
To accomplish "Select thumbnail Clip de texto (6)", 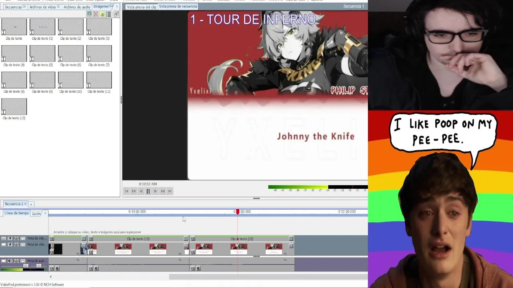I will (71, 53).
